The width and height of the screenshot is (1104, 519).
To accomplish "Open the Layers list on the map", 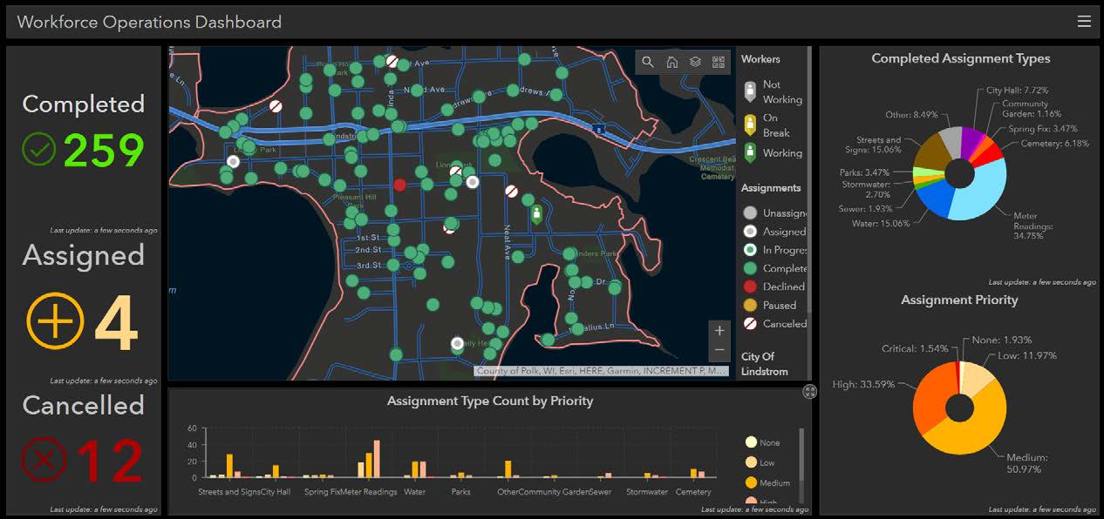I will click(x=693, y=63).
